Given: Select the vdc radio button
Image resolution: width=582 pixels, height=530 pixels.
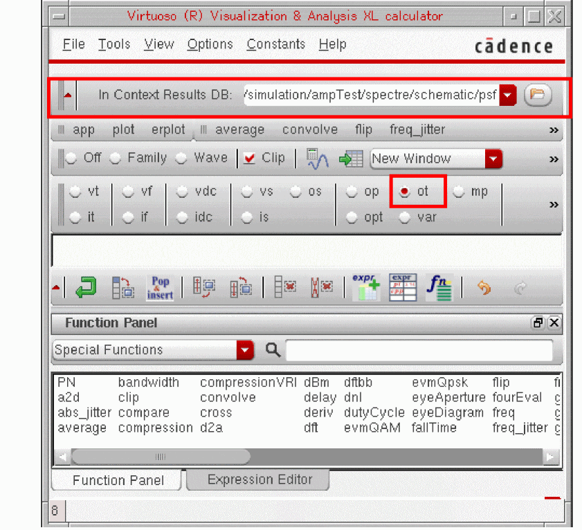Looking at the screenshot, I should [182, 192].
